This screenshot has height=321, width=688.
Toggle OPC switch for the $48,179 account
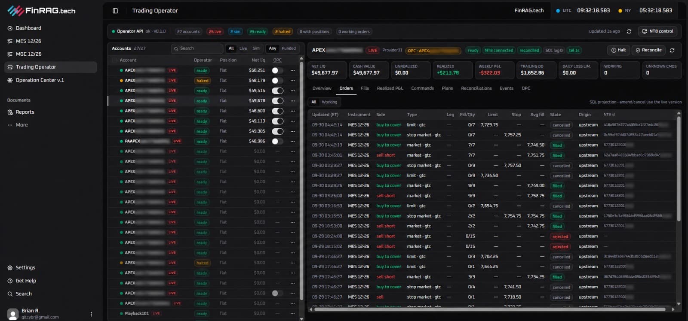[277, 80]
